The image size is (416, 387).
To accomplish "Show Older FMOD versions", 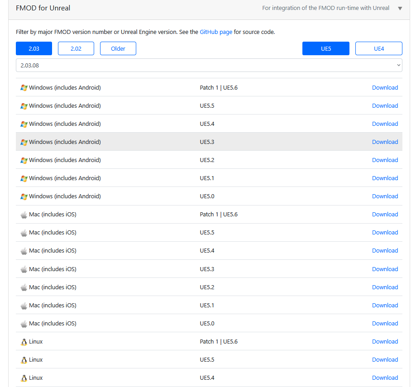I will [118, 48].
